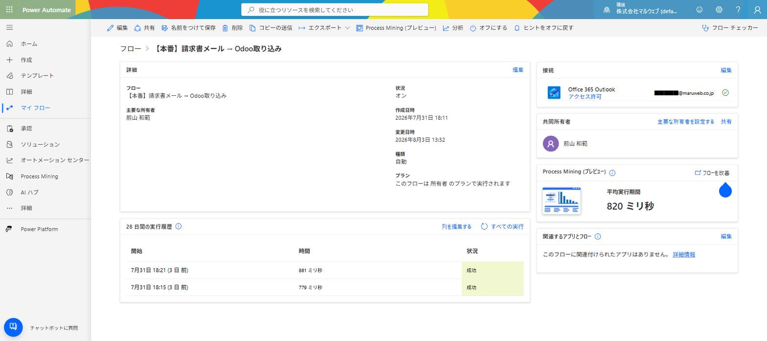767x341 pixels.
Task: Open the account profile icon
Action: (757, 10)
